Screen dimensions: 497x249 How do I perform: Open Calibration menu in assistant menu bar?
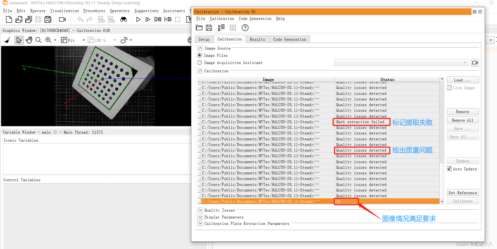pyautogui.click(x=222, y=18)
